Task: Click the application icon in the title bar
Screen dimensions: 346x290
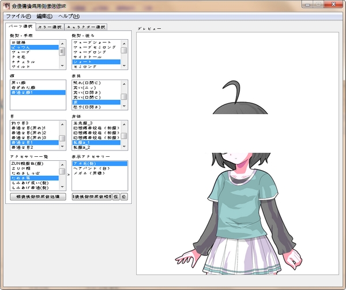Action: coord(6,5)
